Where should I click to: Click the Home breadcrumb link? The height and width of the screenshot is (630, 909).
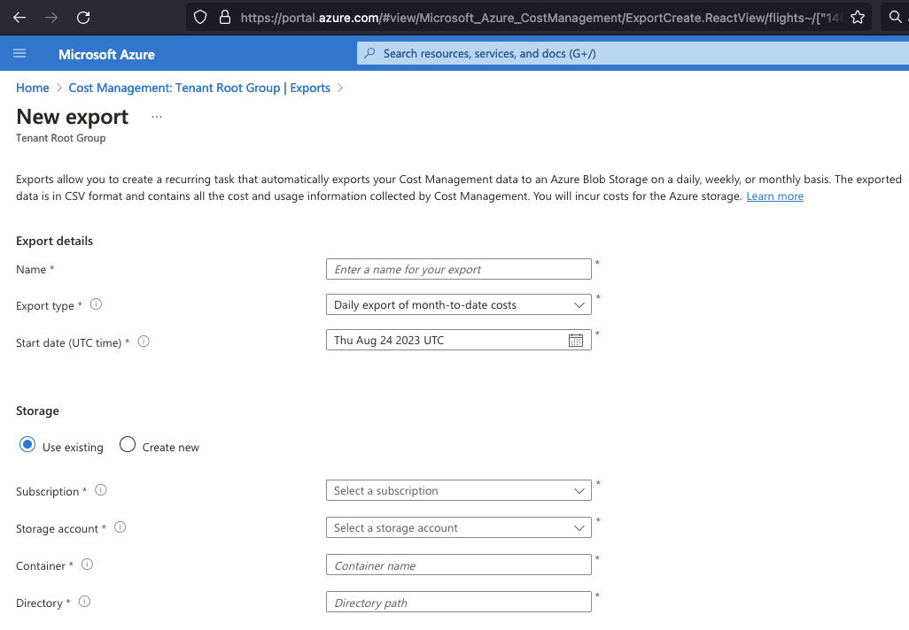(x=33, y=88)
